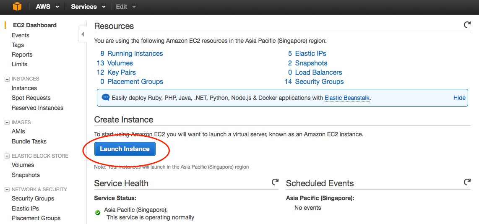Click the orange AWS cube logo
Screen dimensions: 479x224
pyautogui.click(x=17, y=6)
